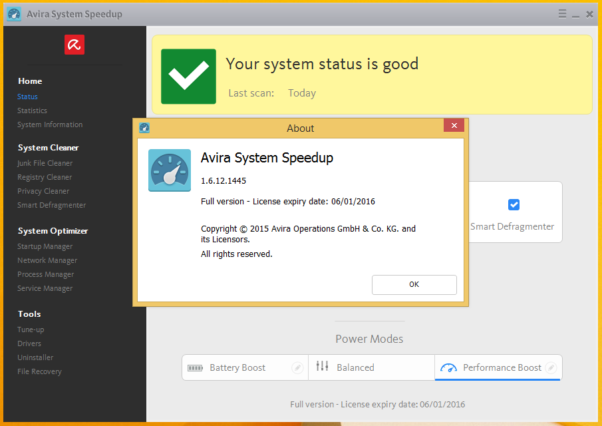Click the battery icon in Battery Boost
This screenshot has width=602, height=426.
[195, 368]
